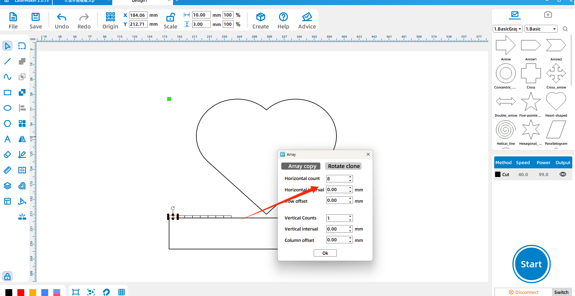Click the fit-to-frame view icon

[76, 292]
